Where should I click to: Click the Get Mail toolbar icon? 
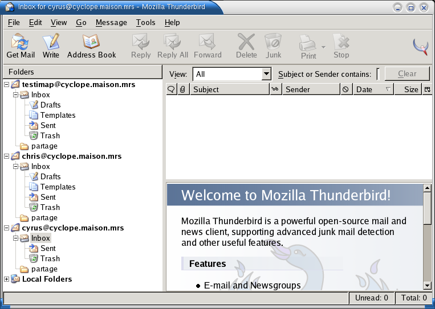tap(21, 46)
